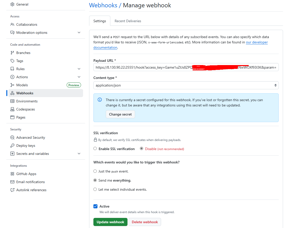Select Disable SSL verification radio button
The width and height of the screenshot is (308, 228).
pyautogui.click(x=142, y=149)
